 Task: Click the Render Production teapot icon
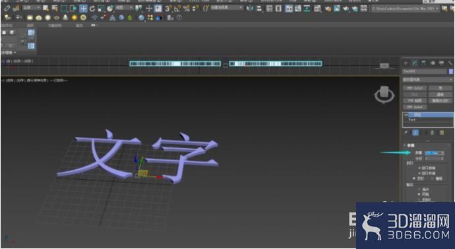point(346,9)
